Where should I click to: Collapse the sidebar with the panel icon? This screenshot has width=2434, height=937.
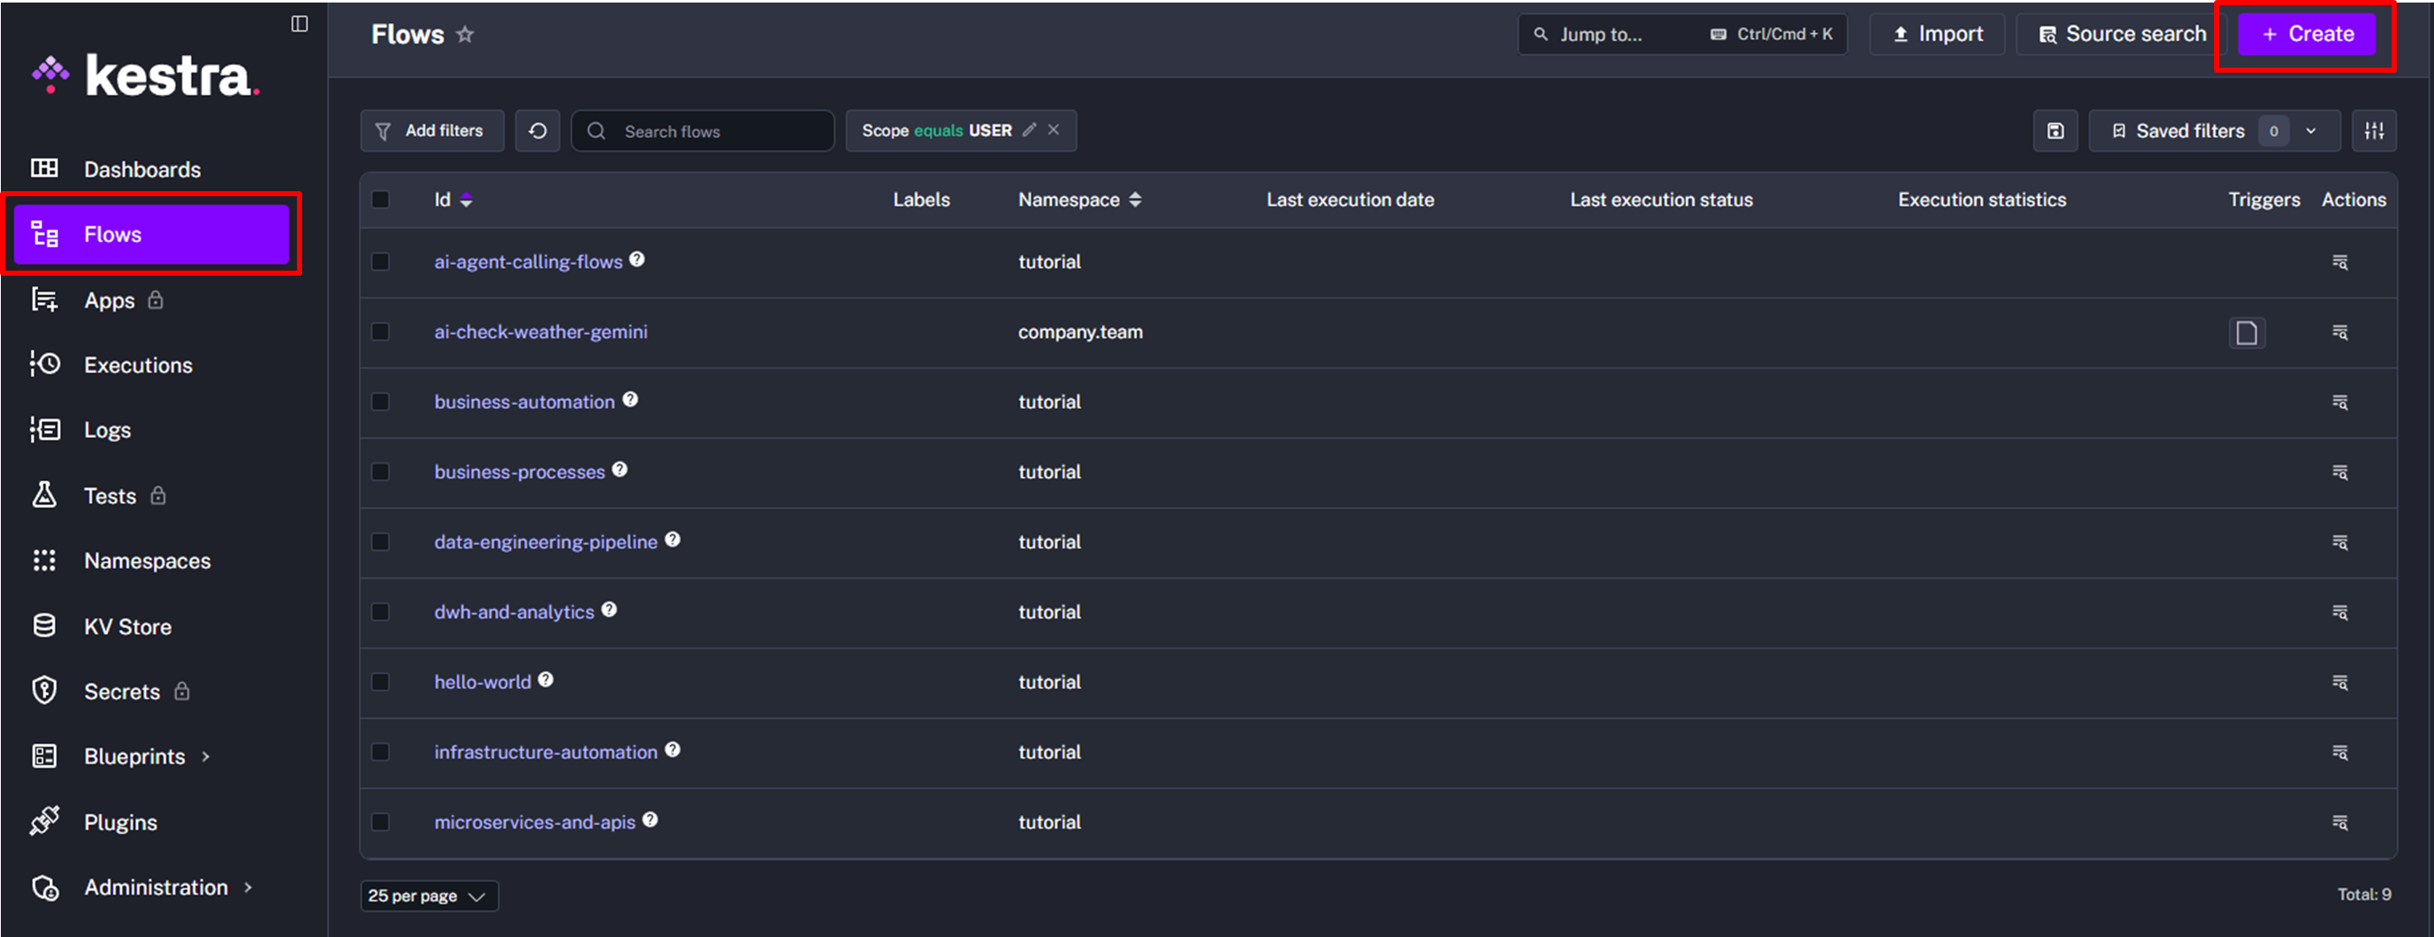coord(299,24)
